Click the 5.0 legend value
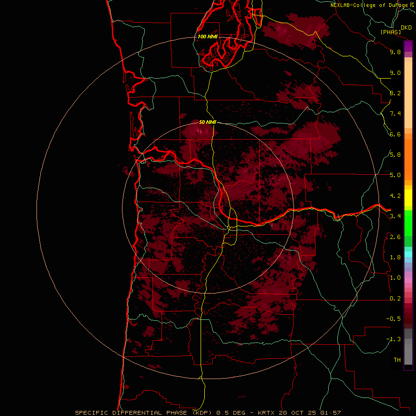Viewport: 416px width, 416px height. (395, 175)
